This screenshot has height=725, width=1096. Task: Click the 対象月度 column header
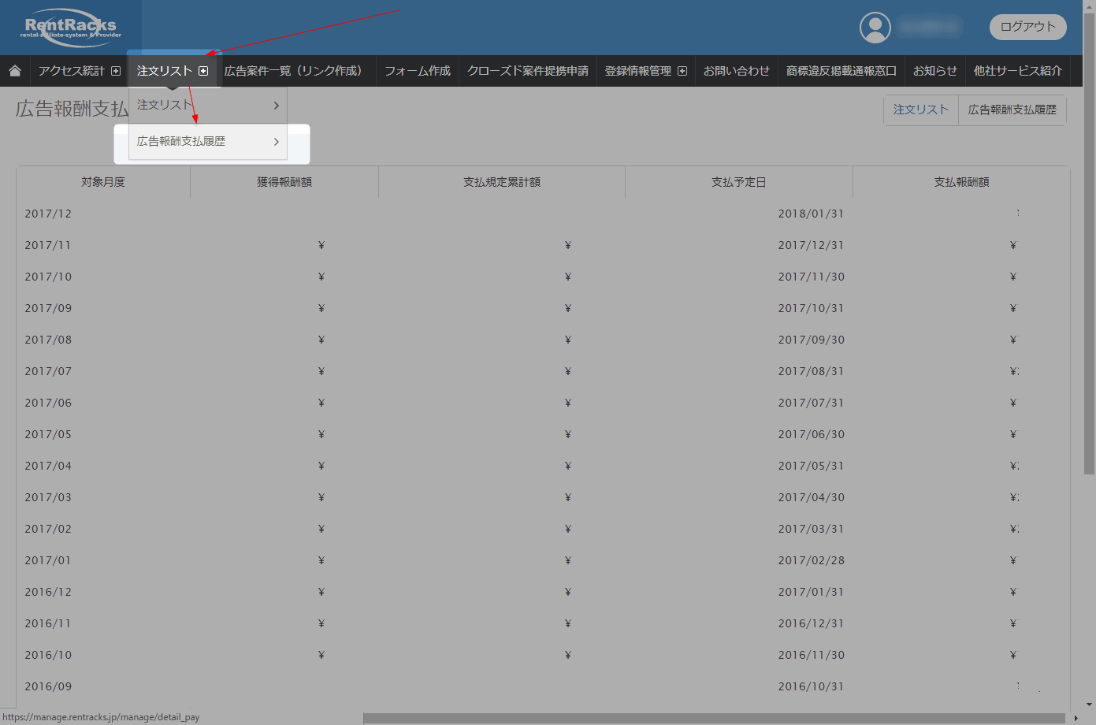tap(103, 182)
